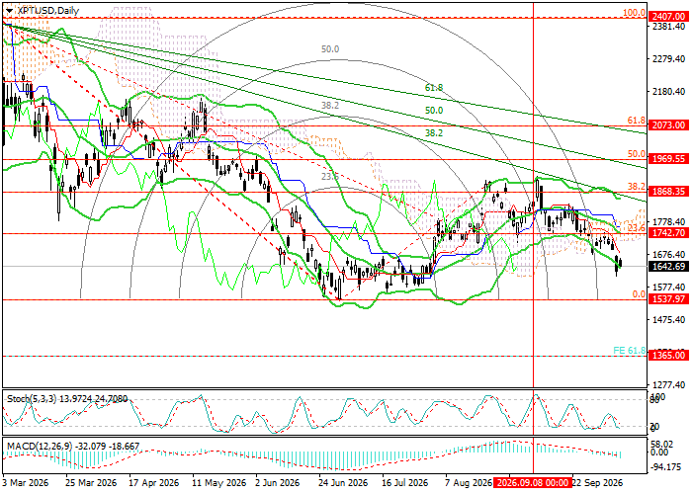
Task: Click the gray 50.0 Fibonacci arc label
Action: pyautogui.click(x=330, y=49)
